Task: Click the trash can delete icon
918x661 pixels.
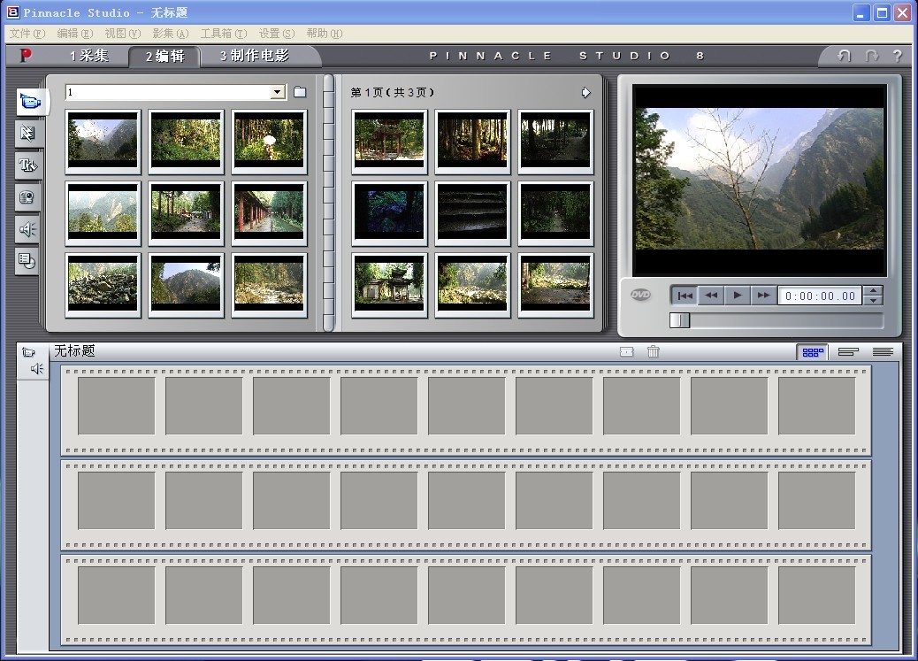Action: point(653,351)
